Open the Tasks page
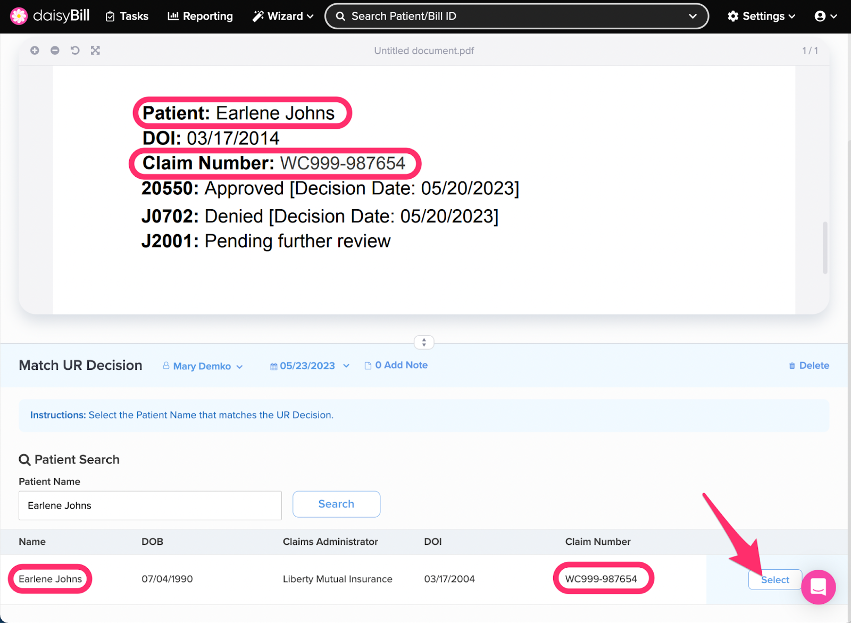 click(x=127, y=16)
